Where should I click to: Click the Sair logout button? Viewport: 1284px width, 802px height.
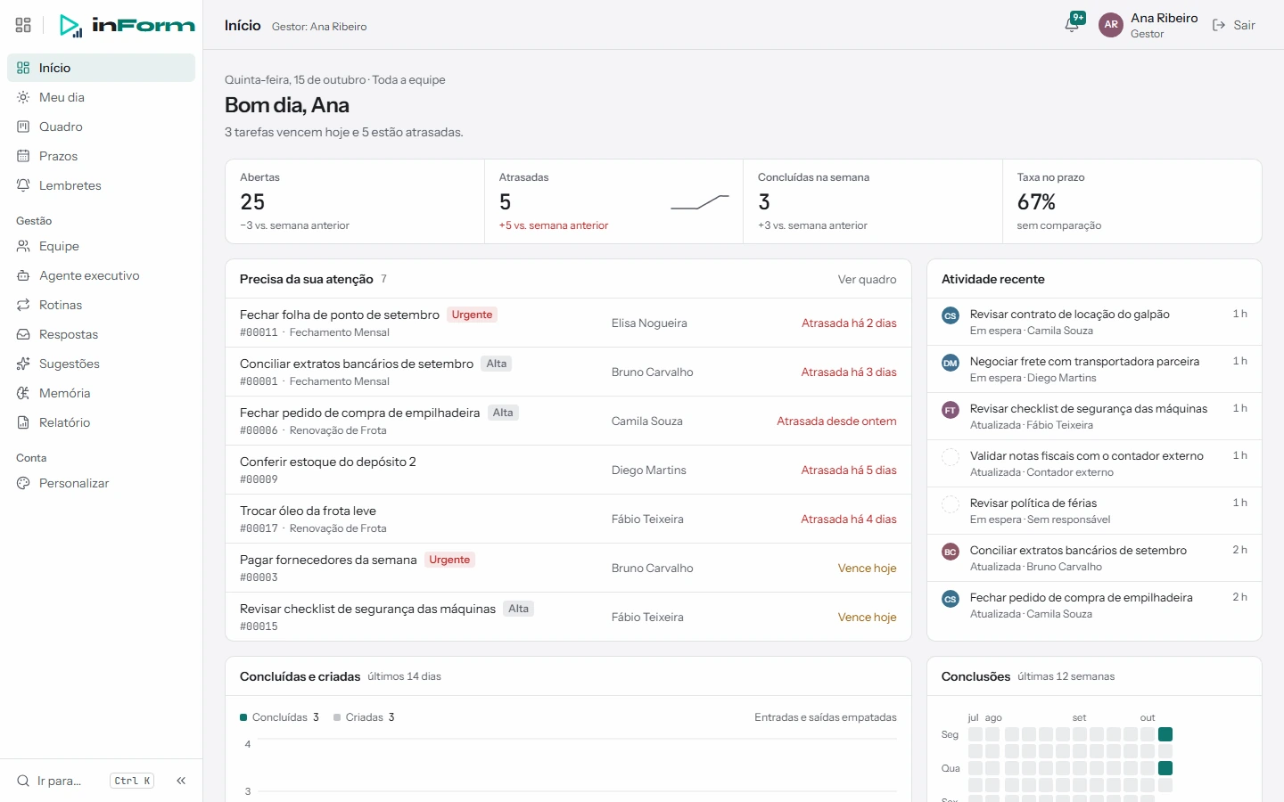pos(1234,25)
